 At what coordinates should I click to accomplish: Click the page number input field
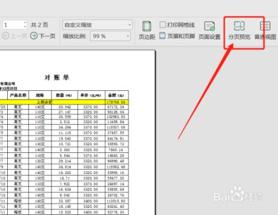[13, 25]
